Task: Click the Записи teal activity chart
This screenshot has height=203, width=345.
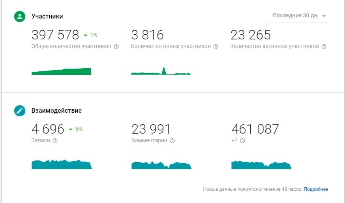Action: pyautogui.click(x=62, y=164)
